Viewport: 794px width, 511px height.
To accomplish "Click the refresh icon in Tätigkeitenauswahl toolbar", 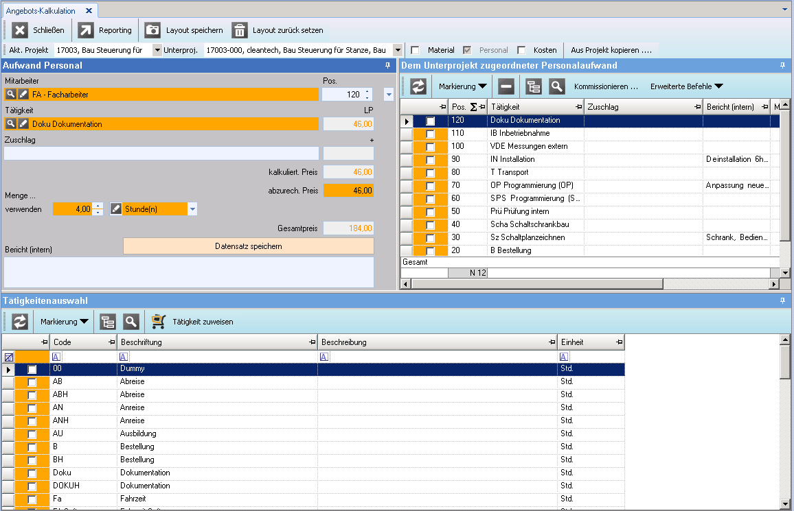I will [x=20, y=322].
